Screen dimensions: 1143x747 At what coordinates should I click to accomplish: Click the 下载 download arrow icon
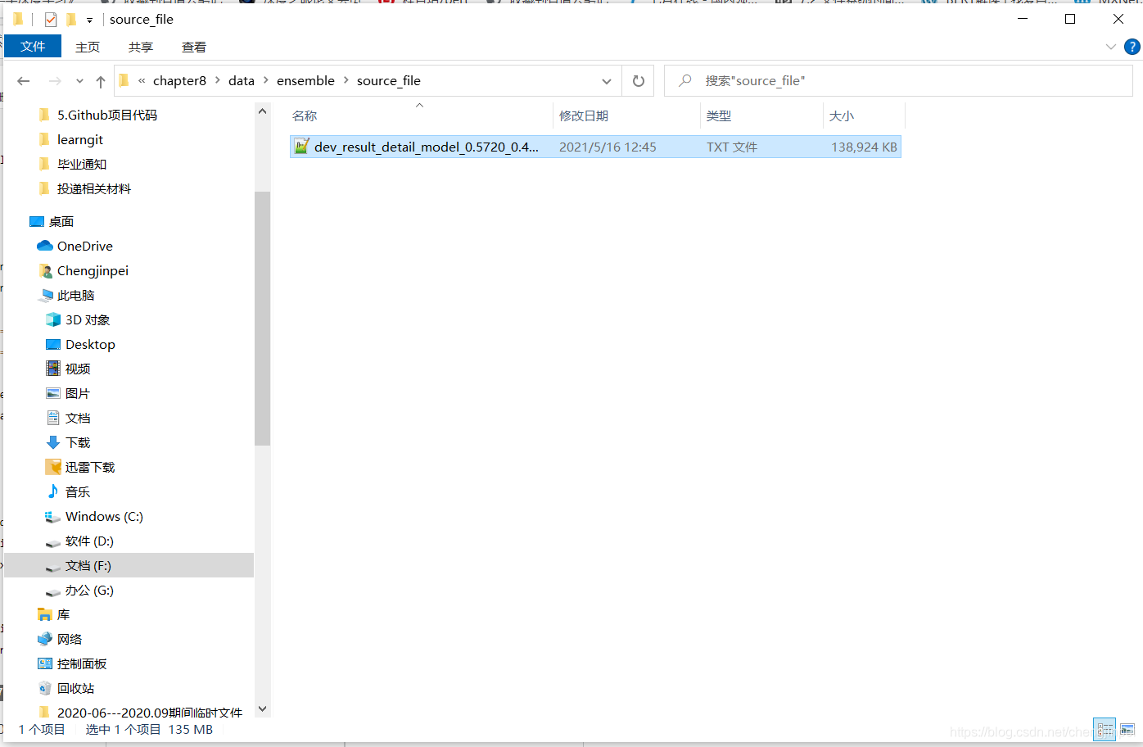click(53, 443)
